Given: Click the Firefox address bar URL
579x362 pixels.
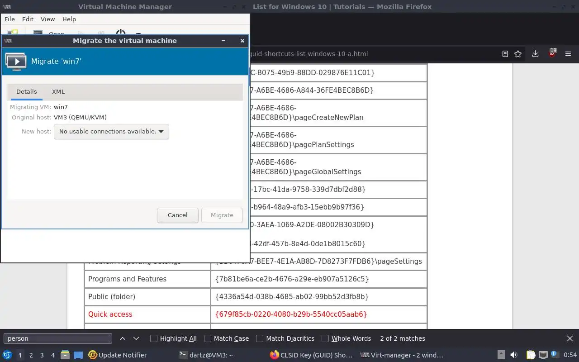Looking at the screenshot, I should click(309, 54).
